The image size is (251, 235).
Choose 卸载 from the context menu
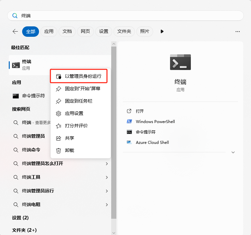tap(81, 150)
